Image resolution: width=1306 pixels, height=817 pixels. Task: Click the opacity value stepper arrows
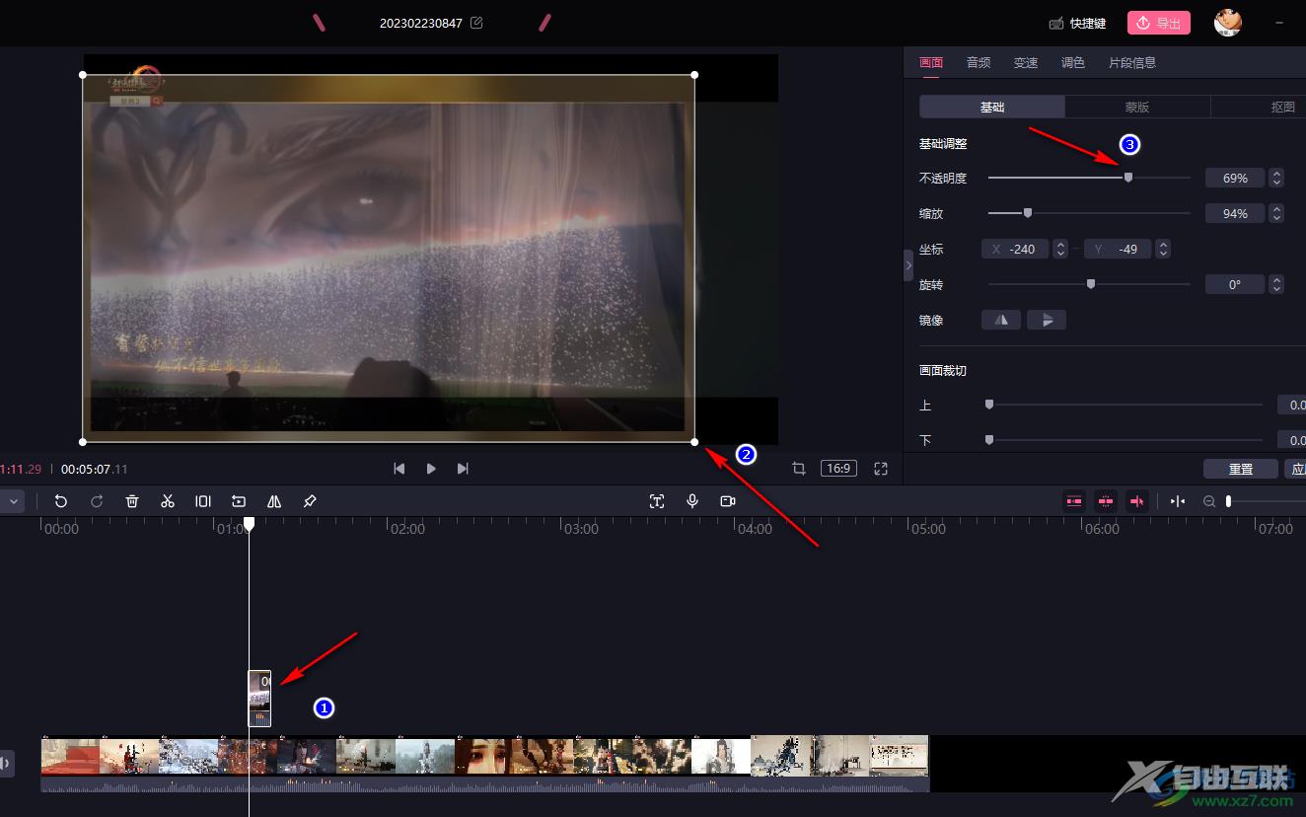[x=1276, y=178]
